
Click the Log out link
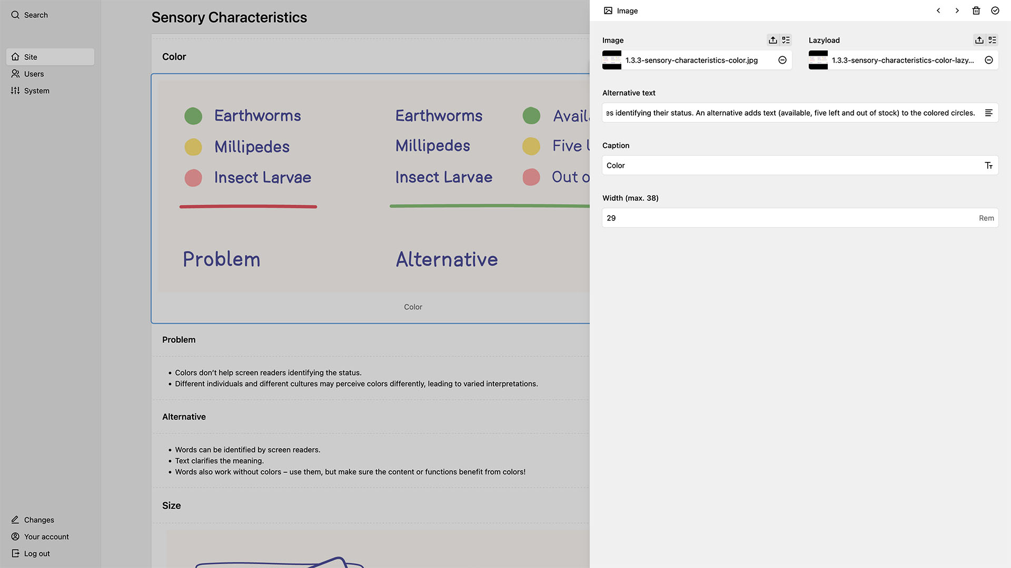pos(36,553)
